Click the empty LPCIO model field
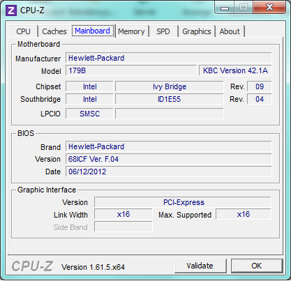The width and height of the screenshot is (291, 281). pos(170,114)
